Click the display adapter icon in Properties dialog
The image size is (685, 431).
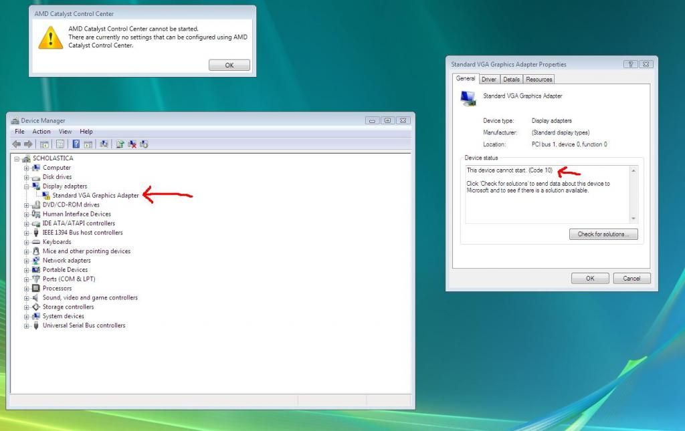[468, 98]
